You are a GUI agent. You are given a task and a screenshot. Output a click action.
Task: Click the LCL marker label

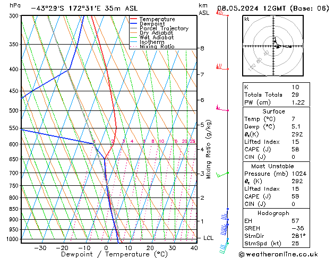click(208, 238)
